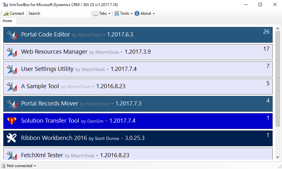Click the usage count 26
The image size is (282, 169).
pos(266,32)
